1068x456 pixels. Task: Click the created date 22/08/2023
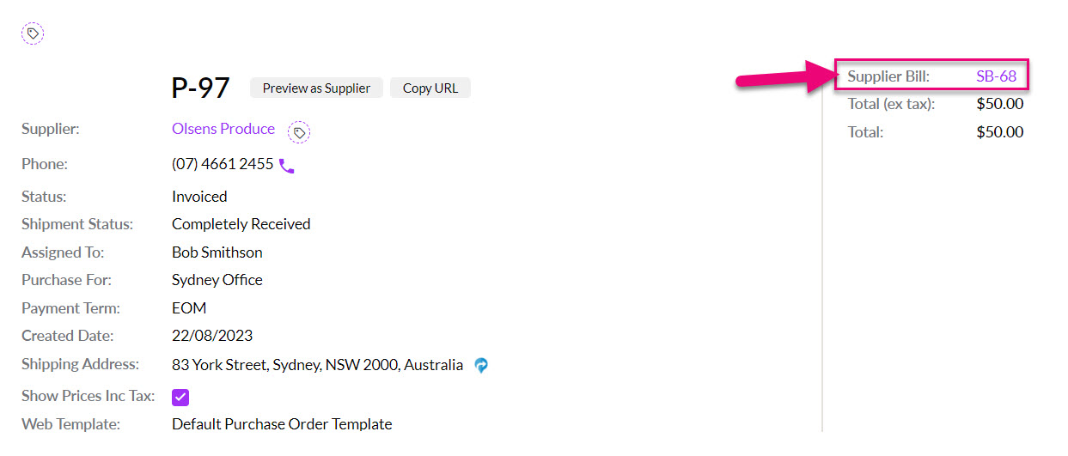point(212,336)
